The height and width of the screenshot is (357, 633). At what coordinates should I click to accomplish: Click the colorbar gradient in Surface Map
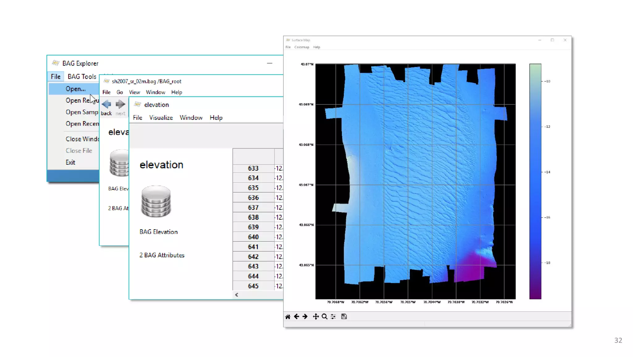click(535, 181)
